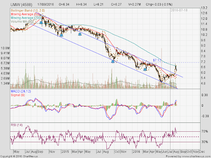
Task: Click the 30% RSI level label
Action: click(205, 142)
